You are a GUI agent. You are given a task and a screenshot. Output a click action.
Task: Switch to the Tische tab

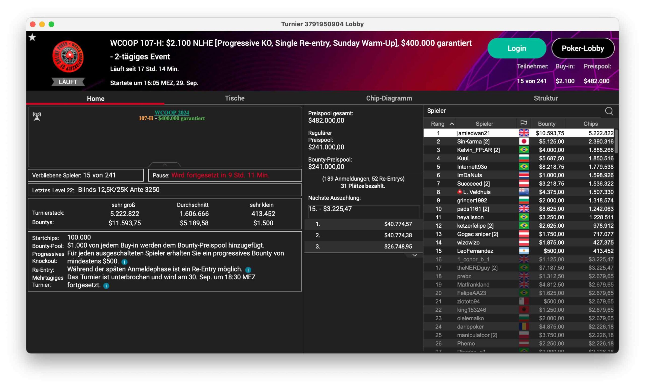[x=235, y=98]
